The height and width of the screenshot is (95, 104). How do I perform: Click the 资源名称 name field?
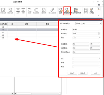(86, 30)
